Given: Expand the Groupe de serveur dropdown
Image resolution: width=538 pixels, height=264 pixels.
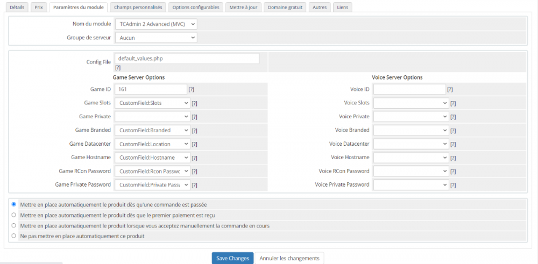Looking at the screenshot, I should pyautogui.click(x=155, y=38).
